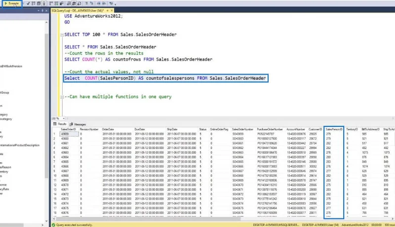Click the TerritoryID column header
This screenshot has width=395, height=227.
(352, 129)
